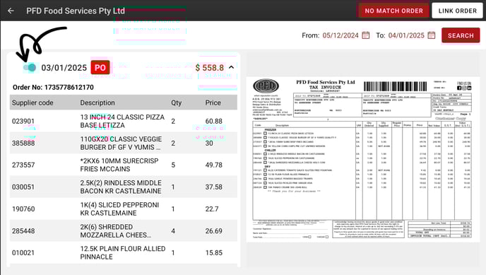
Task: Go back using the arrow icon
Action: tap(11, 11)
